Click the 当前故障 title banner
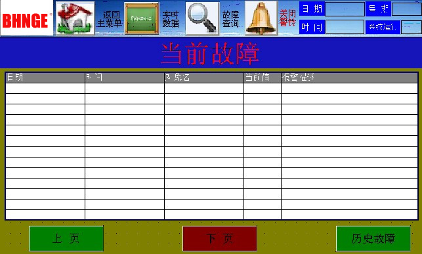This screenshot has height=254, width=422. click(211, 53)
